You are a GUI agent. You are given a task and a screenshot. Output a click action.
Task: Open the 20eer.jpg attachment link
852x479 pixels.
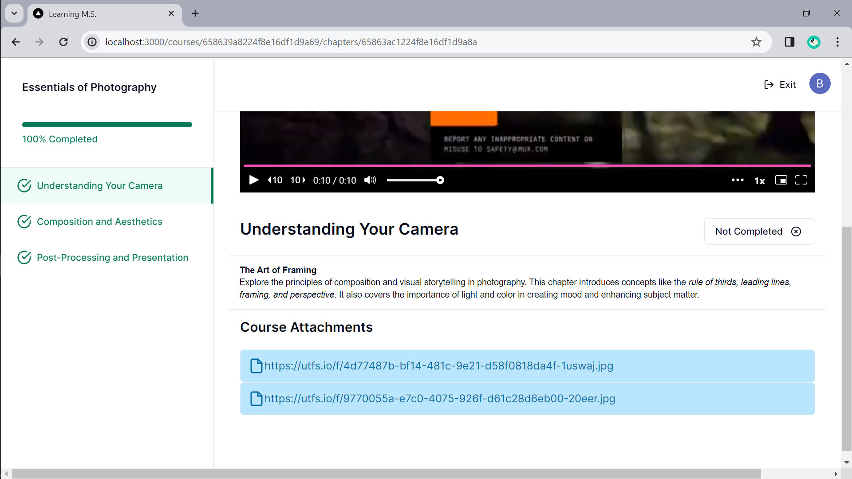click(x=439, y=399)
